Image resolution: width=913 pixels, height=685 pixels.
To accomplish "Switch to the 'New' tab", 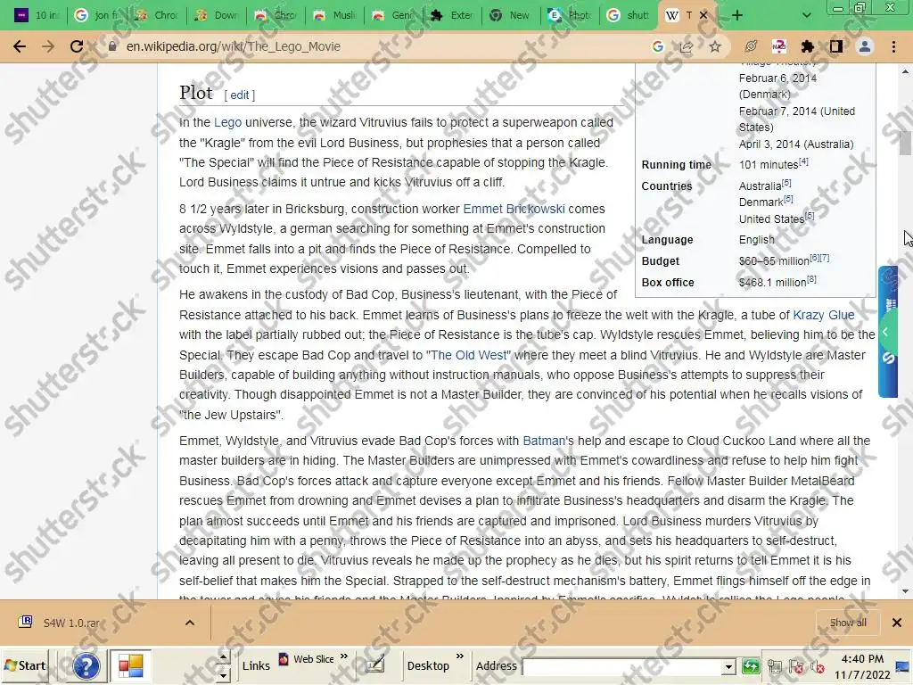I will pyautogui.click(x=512, y=15).
